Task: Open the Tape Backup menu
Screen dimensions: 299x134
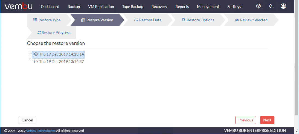Action: pyautogui.click(x=133, y=7)
